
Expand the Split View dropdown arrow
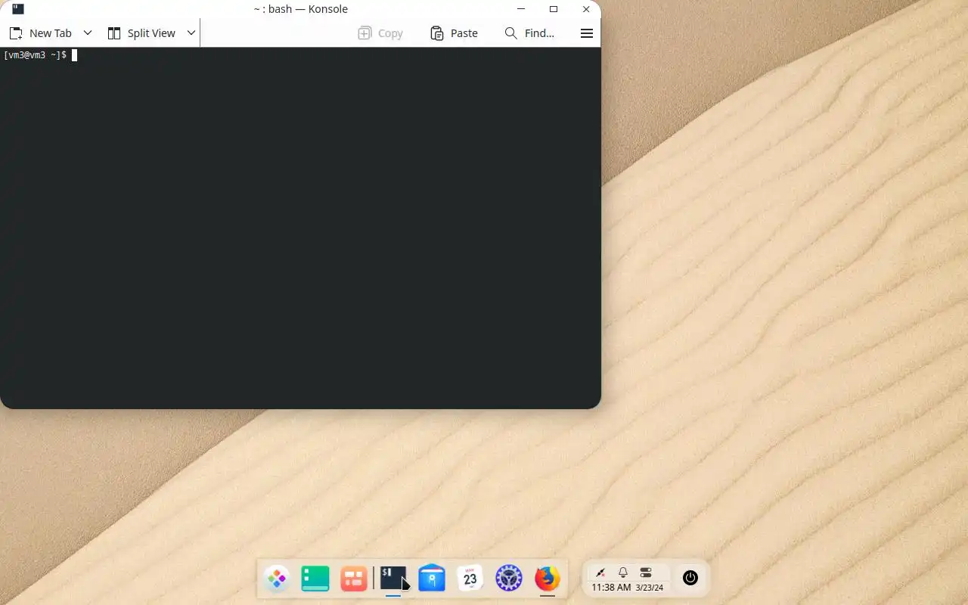point(191,33)
